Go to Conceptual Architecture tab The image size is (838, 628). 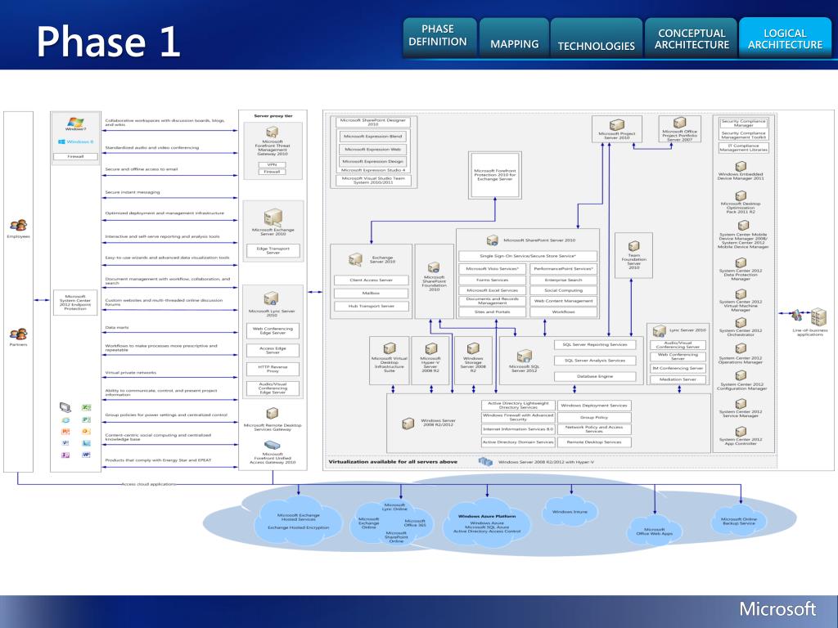[691, 38]
